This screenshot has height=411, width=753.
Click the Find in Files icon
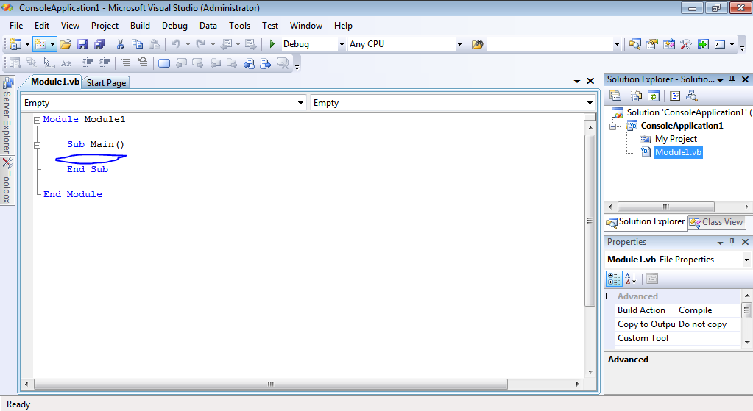(x=478, y=44)
